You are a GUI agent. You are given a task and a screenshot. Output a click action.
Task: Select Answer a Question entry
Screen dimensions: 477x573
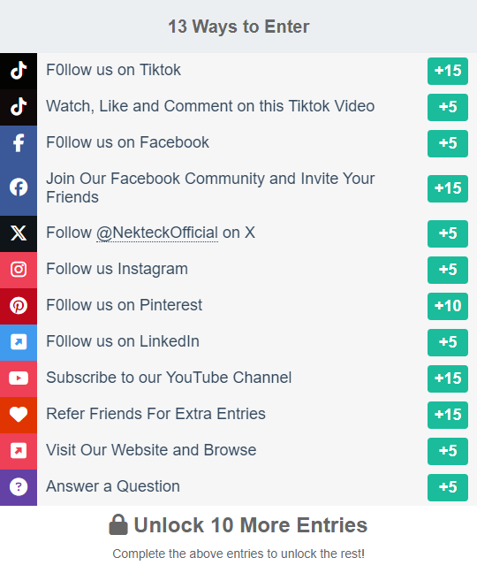coord(238,487)
